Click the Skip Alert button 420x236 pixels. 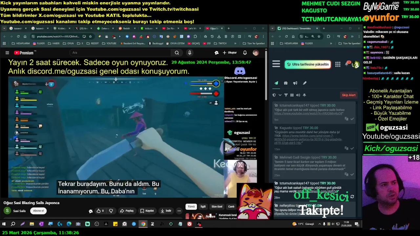pos(349,95)
